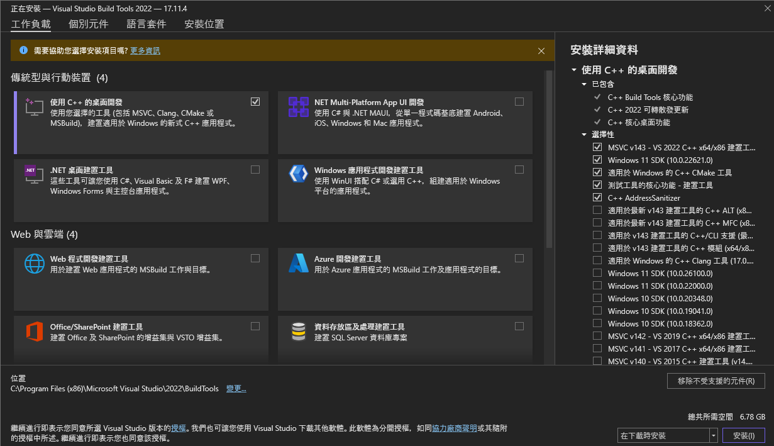This screenshot has height=446, width=774.
Task: Check 適用於 Windows 的 C++ Clang 工具
Action: [x=597, y=260]
